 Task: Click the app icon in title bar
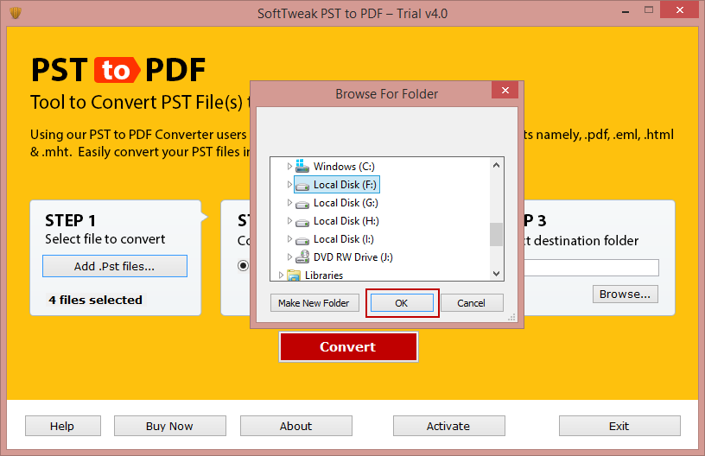click(x=15, y=13)
